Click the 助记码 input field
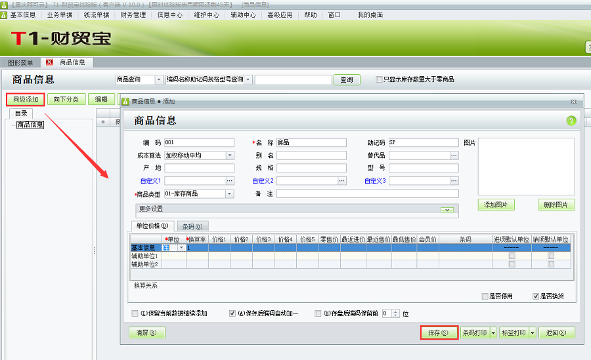The height and width of the screenshot is (360, 591). 424,142
